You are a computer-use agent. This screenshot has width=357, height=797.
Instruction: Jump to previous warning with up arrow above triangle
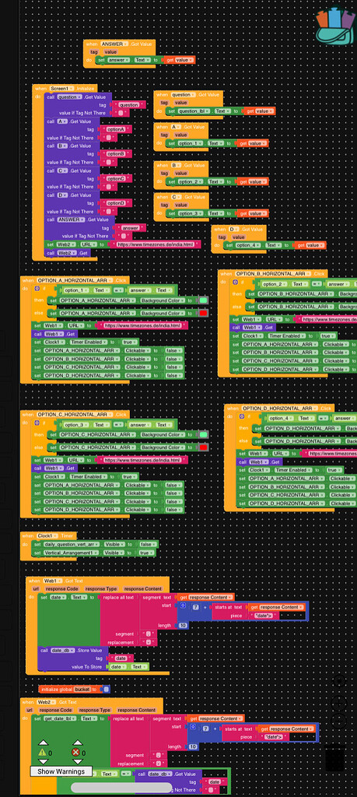point(43,743)
